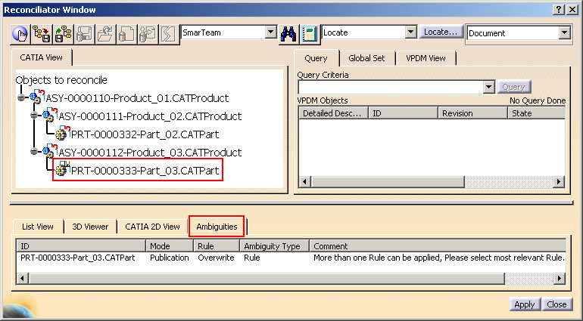Open the Locate mode dropdown
The height and width of the screenshot is (321, 583).
pyautogui.click(x=411, y=32)
